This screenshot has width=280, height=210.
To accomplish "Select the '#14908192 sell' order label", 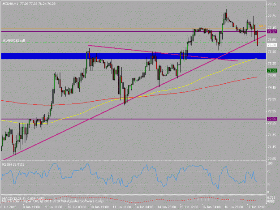I will (14, 40).
